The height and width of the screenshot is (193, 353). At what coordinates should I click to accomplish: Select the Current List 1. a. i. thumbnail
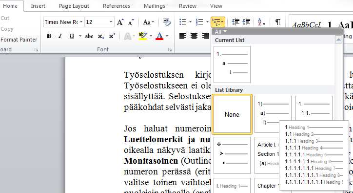[232, 64]
